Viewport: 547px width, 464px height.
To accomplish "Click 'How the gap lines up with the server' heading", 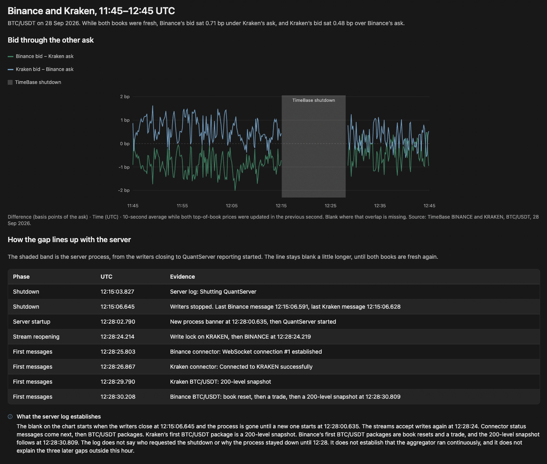I will click(x=69, y=240).
